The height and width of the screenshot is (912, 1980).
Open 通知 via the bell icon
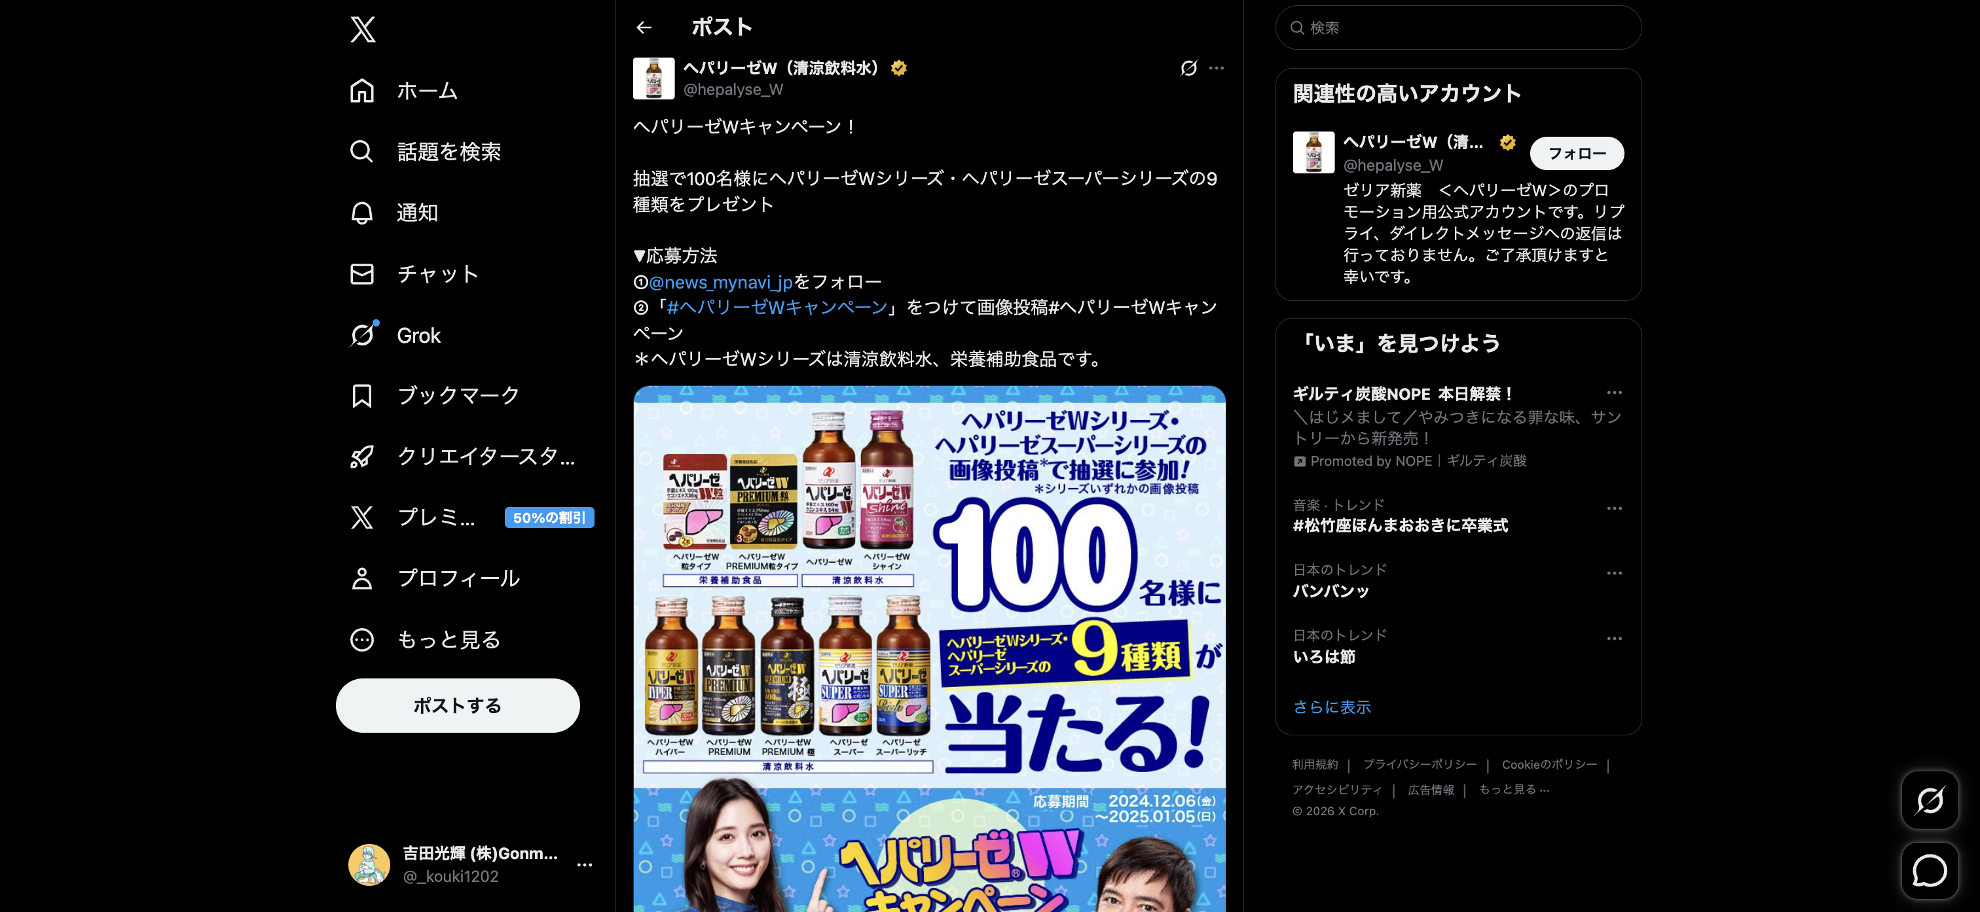(x=362, y=213)
